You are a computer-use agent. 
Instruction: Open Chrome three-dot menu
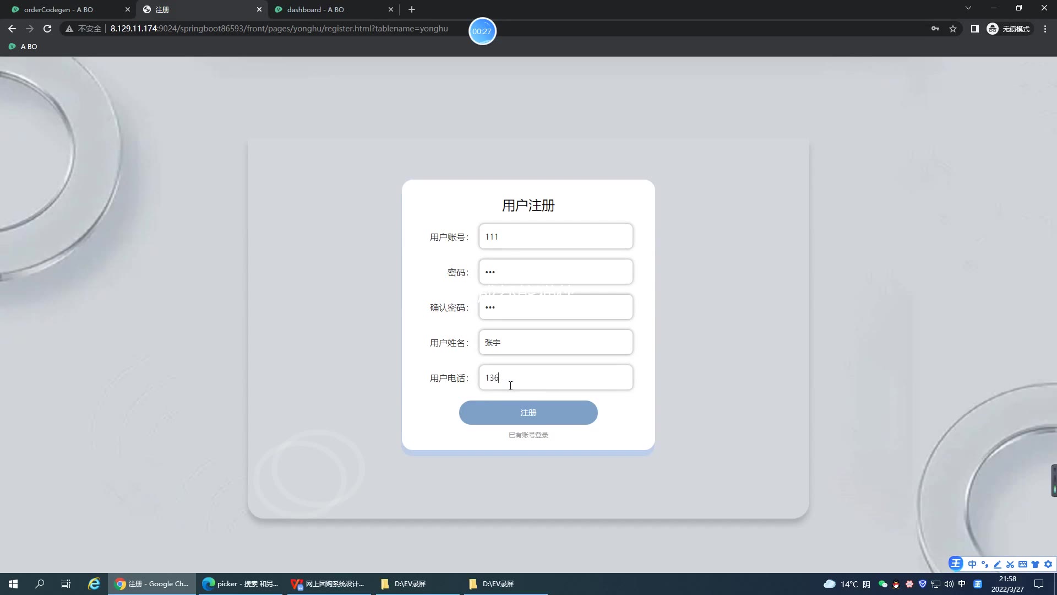(1045, 29)
